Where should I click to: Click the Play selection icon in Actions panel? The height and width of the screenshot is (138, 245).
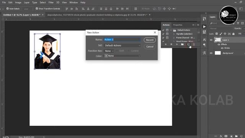coord(177,44)
